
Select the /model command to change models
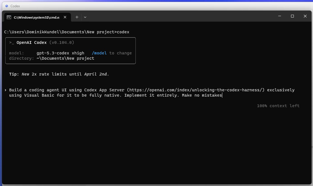coord(99,53)
